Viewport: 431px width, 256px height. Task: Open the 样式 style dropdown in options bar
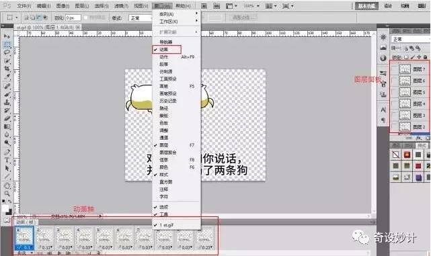point(140,18)
